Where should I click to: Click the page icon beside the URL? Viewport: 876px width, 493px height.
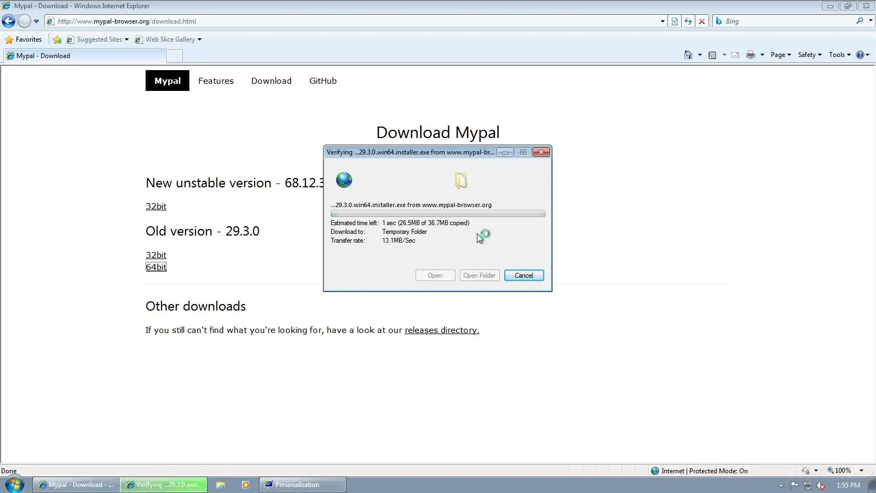click(50, 21)
